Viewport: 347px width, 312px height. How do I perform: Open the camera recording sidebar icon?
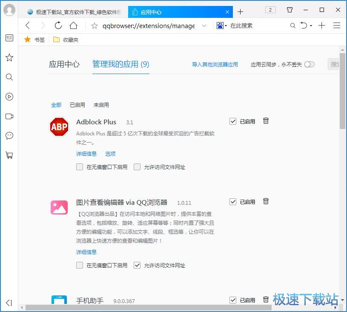click(9, 116)
